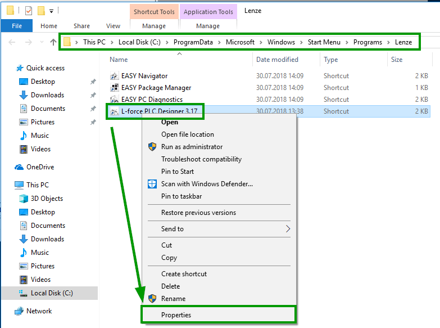Viewport: 440px width, 328px height.
Task: Click the chevron after Programs in address bar
Action: [x=387, y=42]
